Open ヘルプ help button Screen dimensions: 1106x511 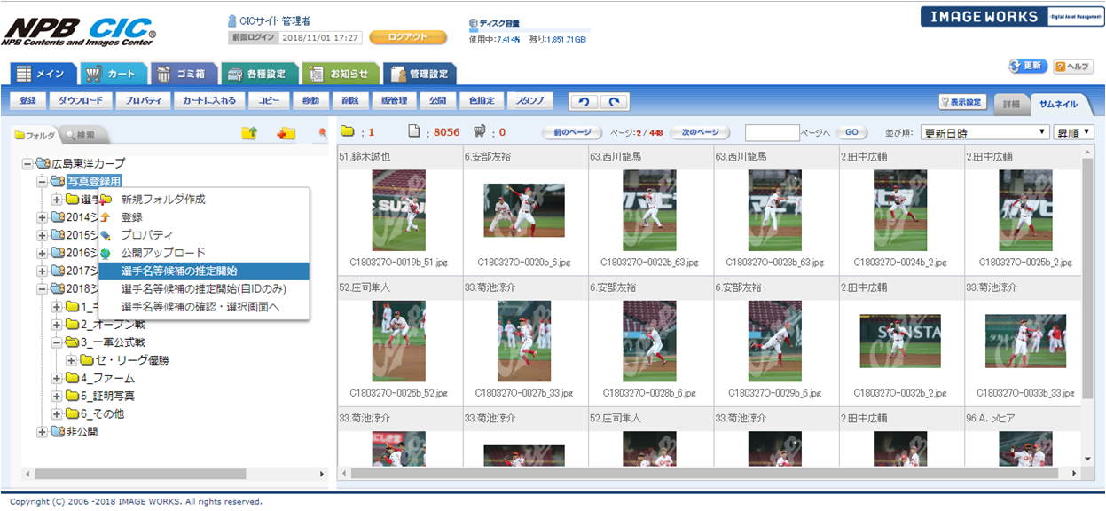tap(1072, 67)
